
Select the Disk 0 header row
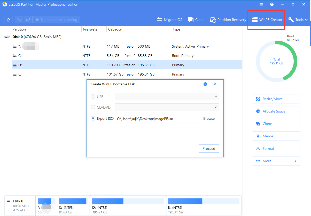point(123,37)
